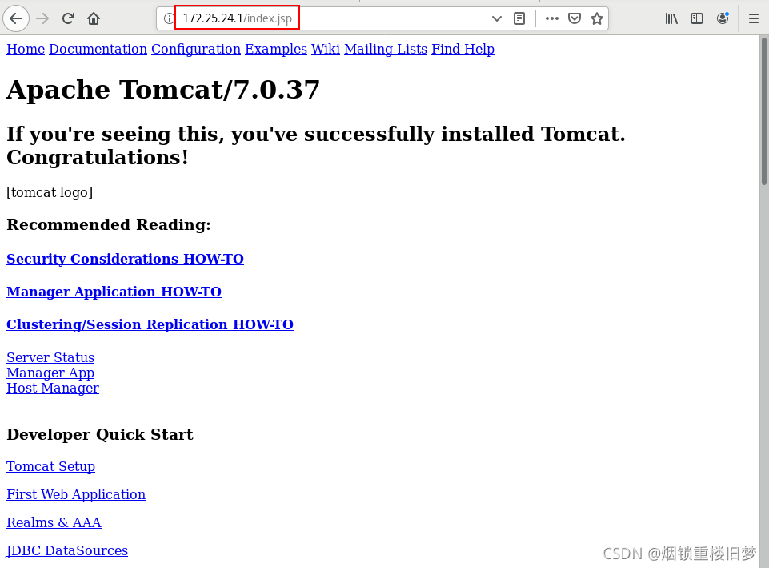Go back to the previous page
Viewport: 769px width, 568px height.
[16, 18]
